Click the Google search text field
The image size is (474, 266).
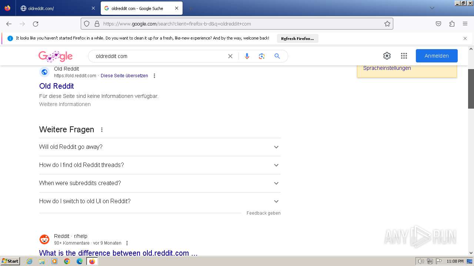tap(159, 56)
